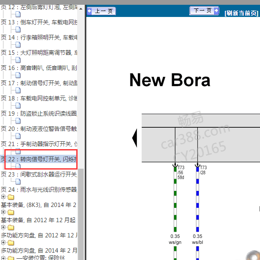Click folder icon above 基本装备, (8K3)
Screen dimensions: 260x260
11,197
